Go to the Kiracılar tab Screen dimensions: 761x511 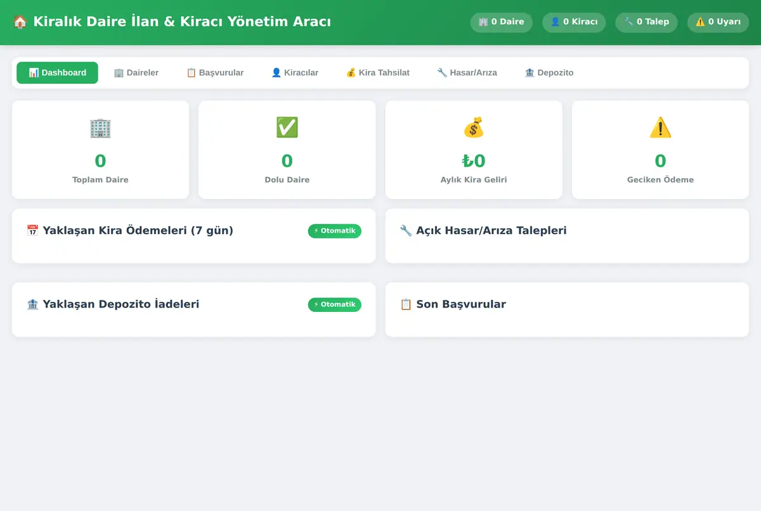pyautogui.click(x=295, y=73)
